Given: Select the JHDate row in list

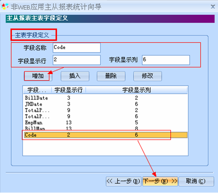Looking at the screenshot, I should (x=105, y=104).
